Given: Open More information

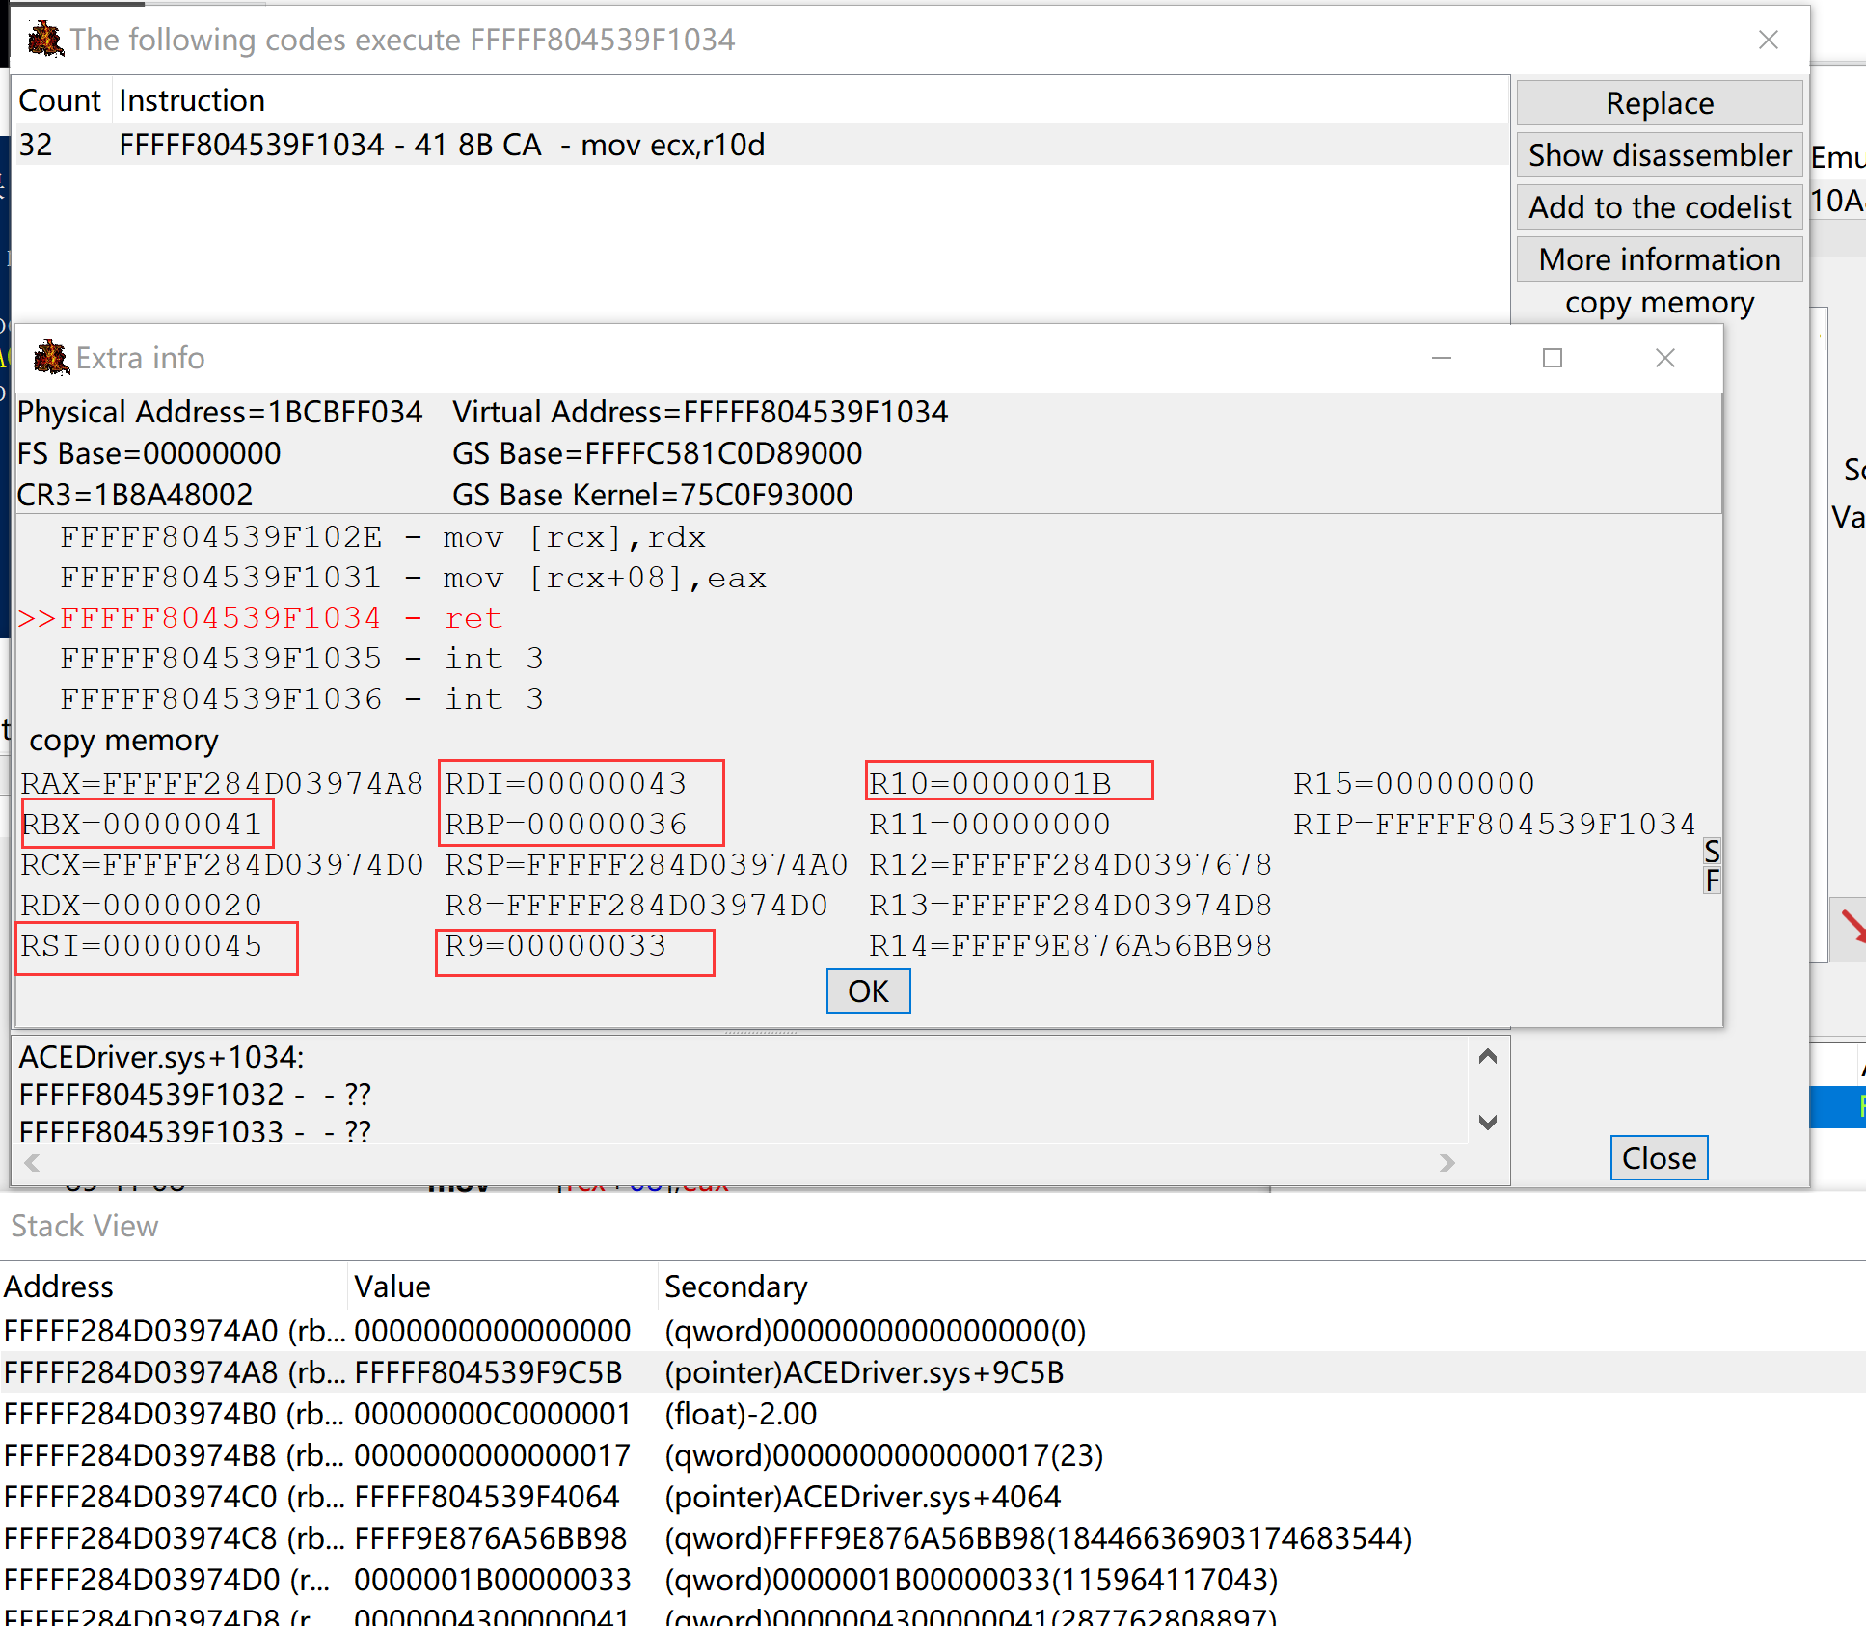Looking at the screenshot, I should (x=1659, y=259).
